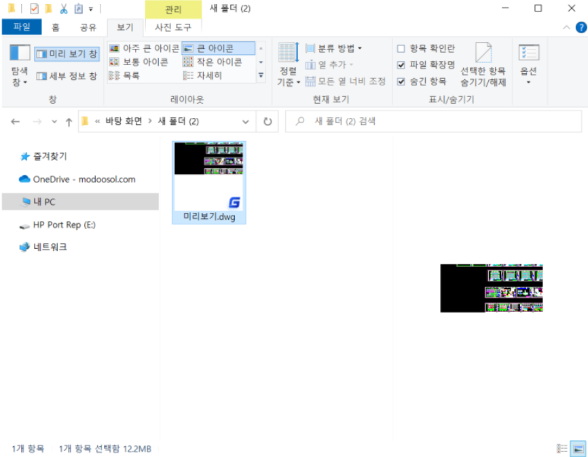Screen dimensions: 588x457
Task: Open the File (파일) tab
Action: coord(22,27)
